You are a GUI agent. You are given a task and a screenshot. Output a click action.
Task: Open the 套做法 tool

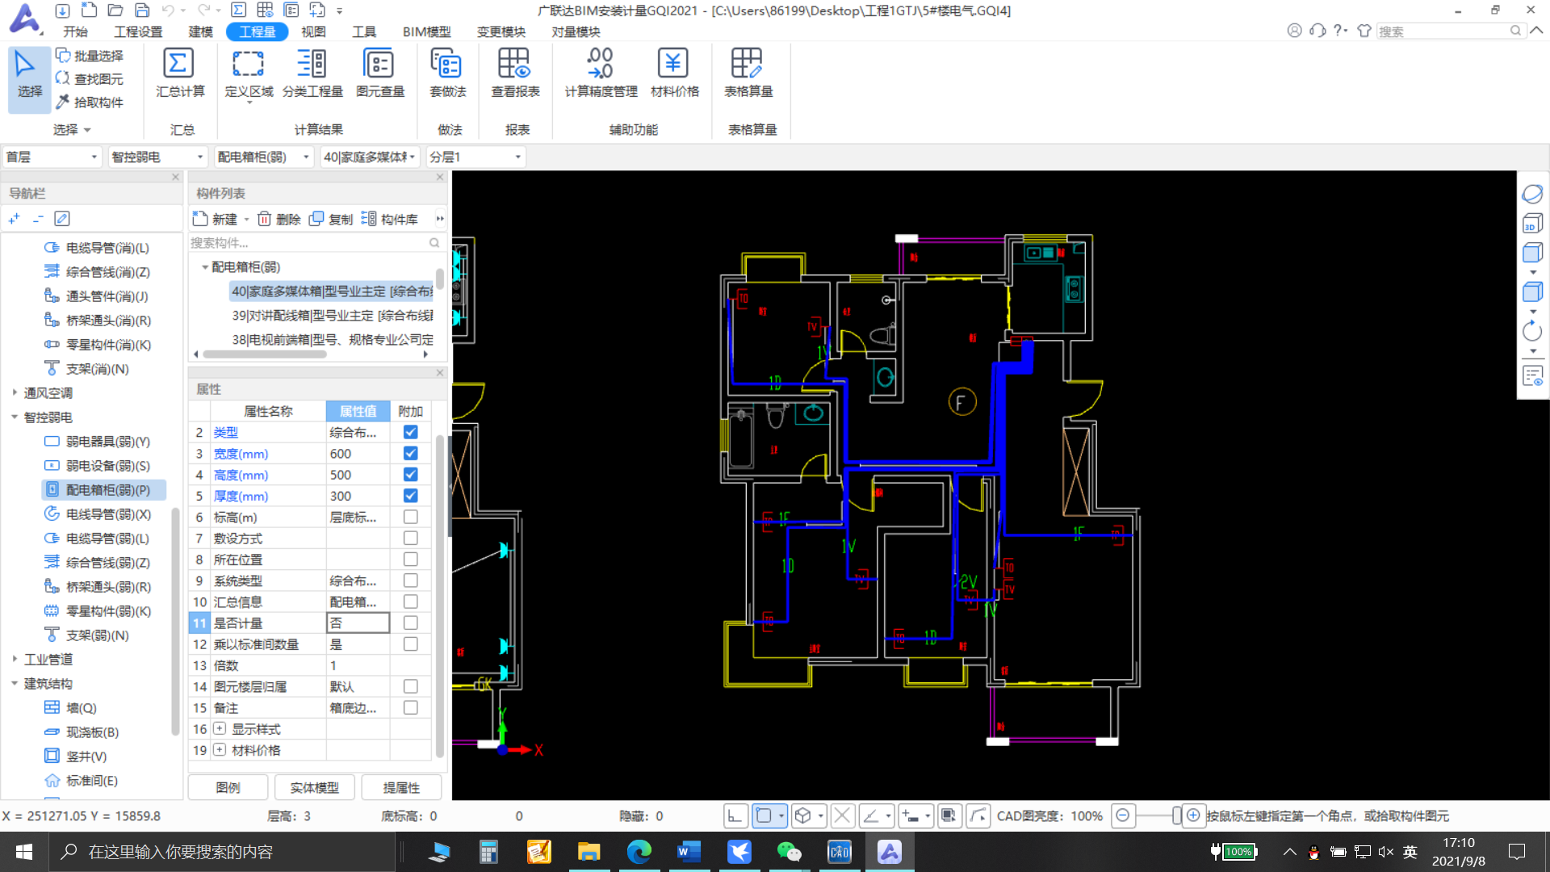[x=447, y=73]
